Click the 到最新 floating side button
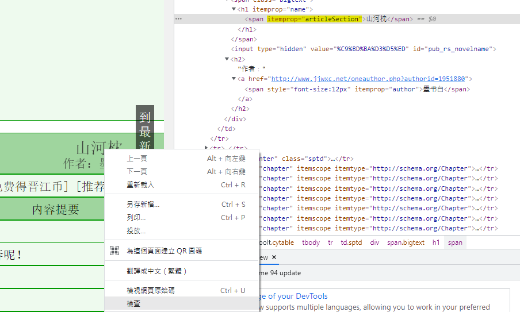 click(145, 128)
